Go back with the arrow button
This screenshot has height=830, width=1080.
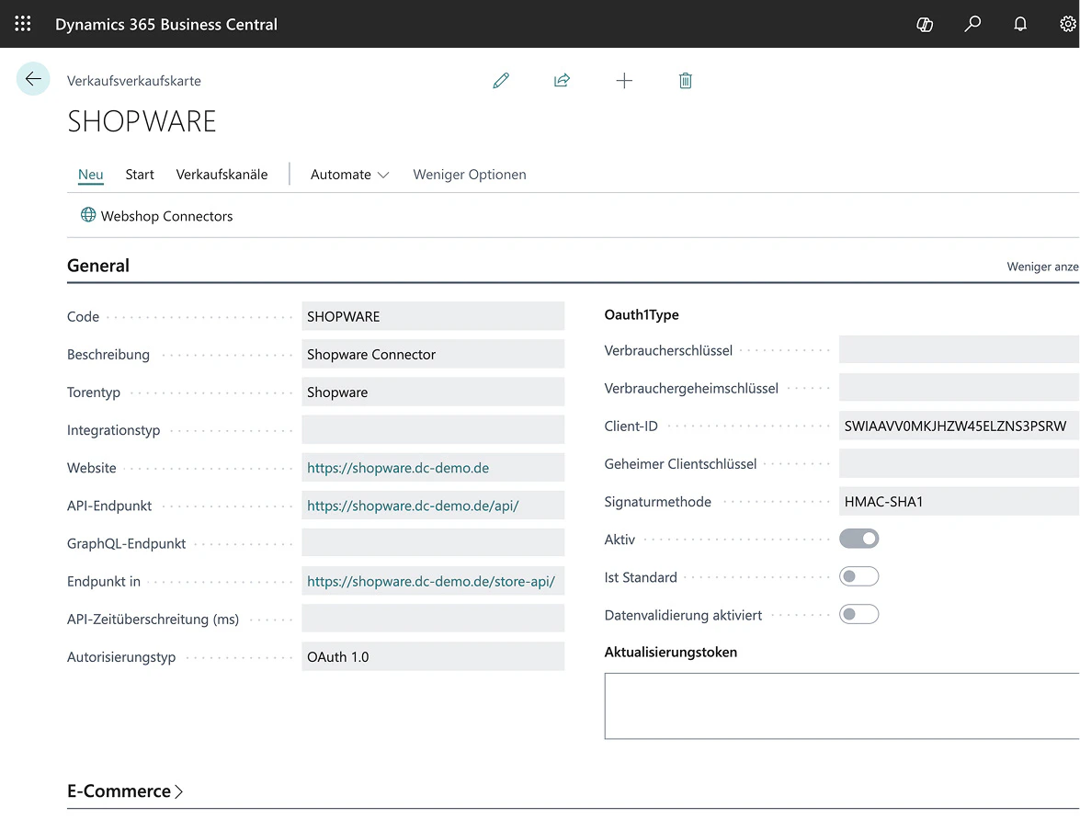click(x=33, y=78)
